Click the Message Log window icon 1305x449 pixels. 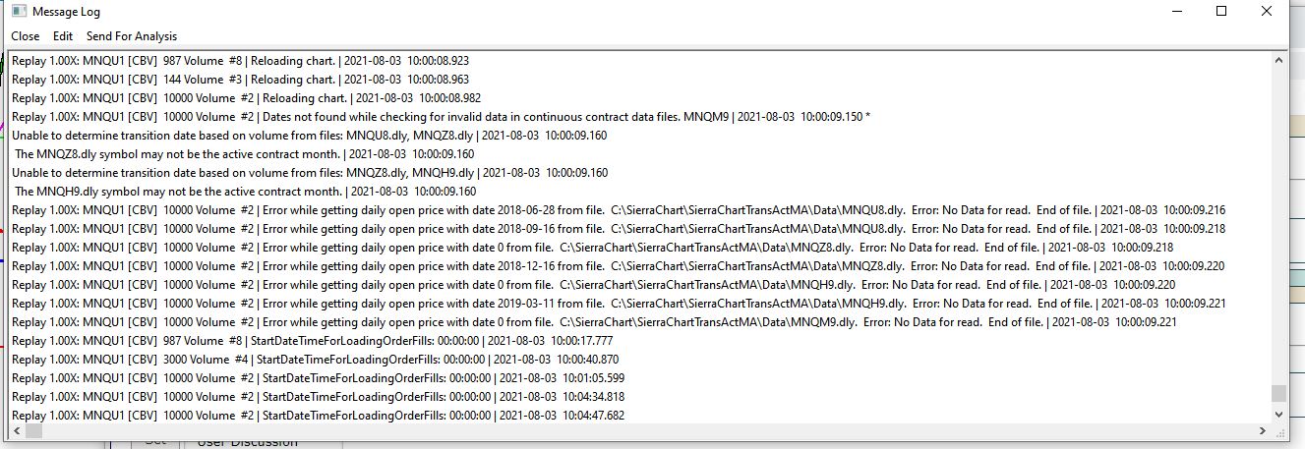click(x=19, y=12)
